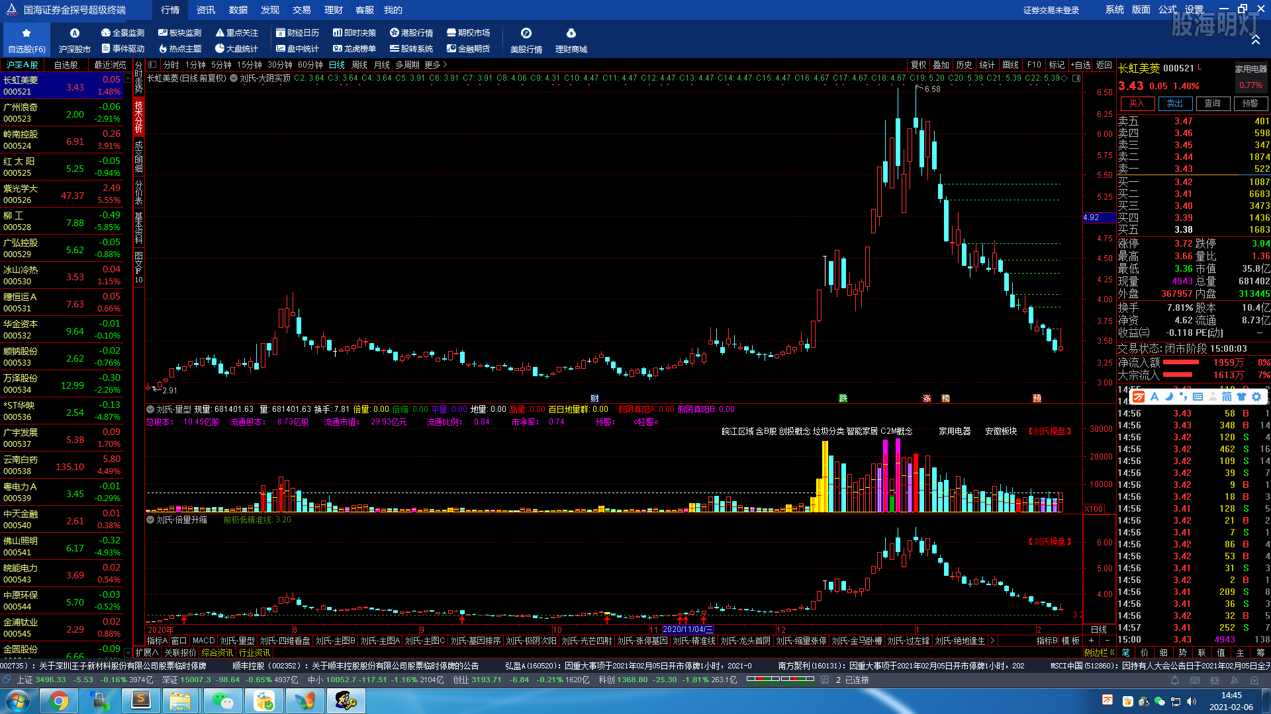Click 复权 adjustment button
Screen dimensions: 1271x714
(918, 65)
